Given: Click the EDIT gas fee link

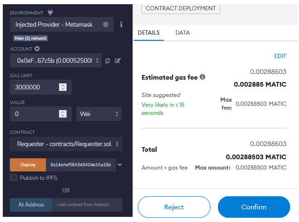Looking at the screenshot, I should 280,56.
